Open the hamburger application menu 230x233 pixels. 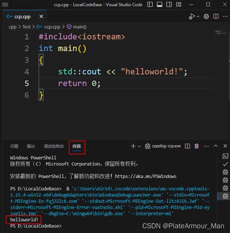click(x=5, y=4)
